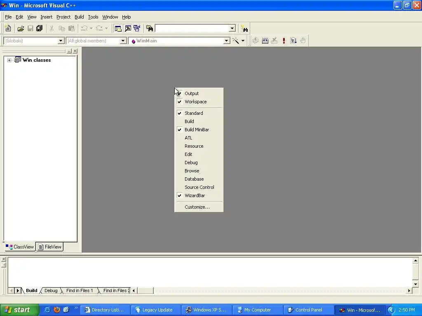Expand the Win classes tree node

[9, 60]
